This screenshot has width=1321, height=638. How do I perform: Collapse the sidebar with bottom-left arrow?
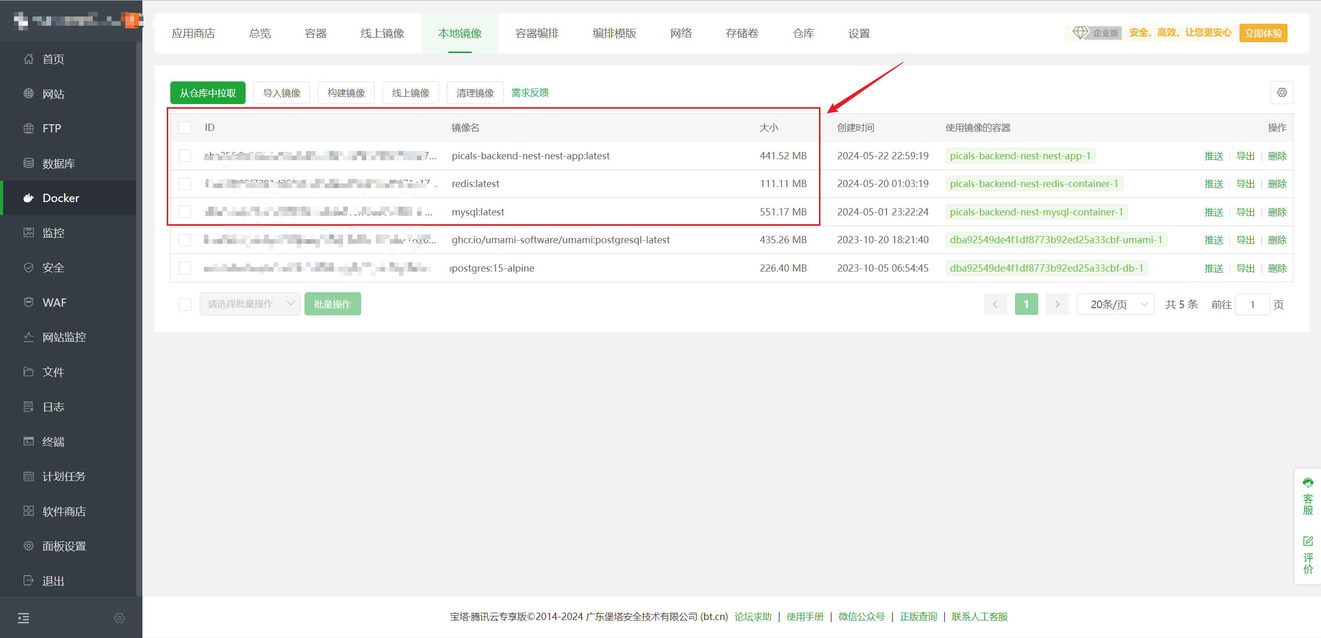tap(23, 617)
